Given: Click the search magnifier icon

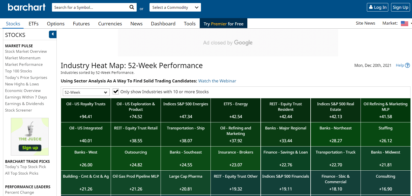Looking at the screenshot, I should coord(132,7).
